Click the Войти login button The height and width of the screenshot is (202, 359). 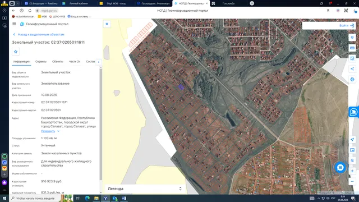(347, 25)
